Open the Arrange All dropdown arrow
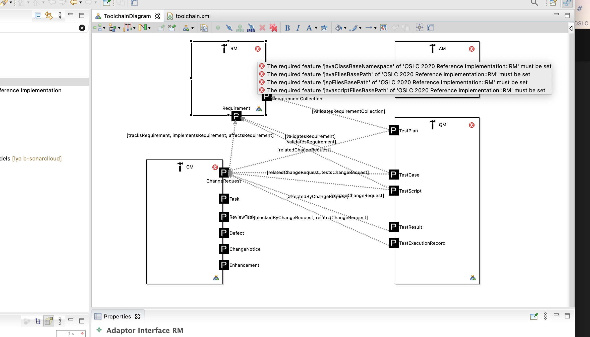Screen dimensions: 590x337 pos(104,28)
